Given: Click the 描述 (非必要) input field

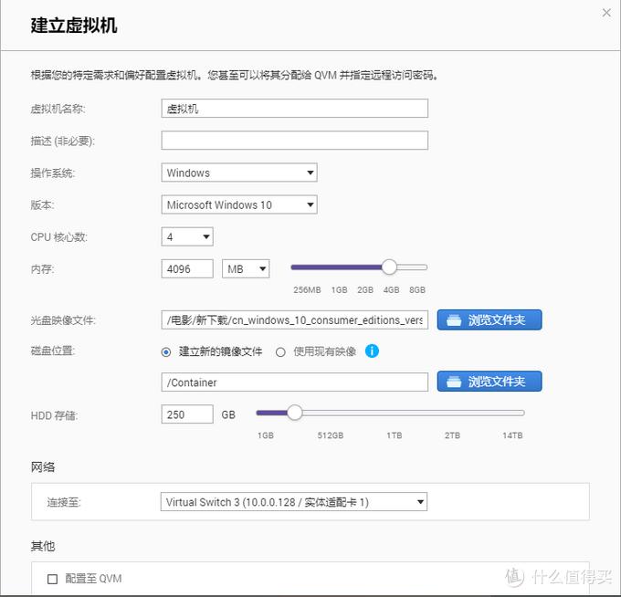Looking at the screenshot, I should tap(295, 141).
